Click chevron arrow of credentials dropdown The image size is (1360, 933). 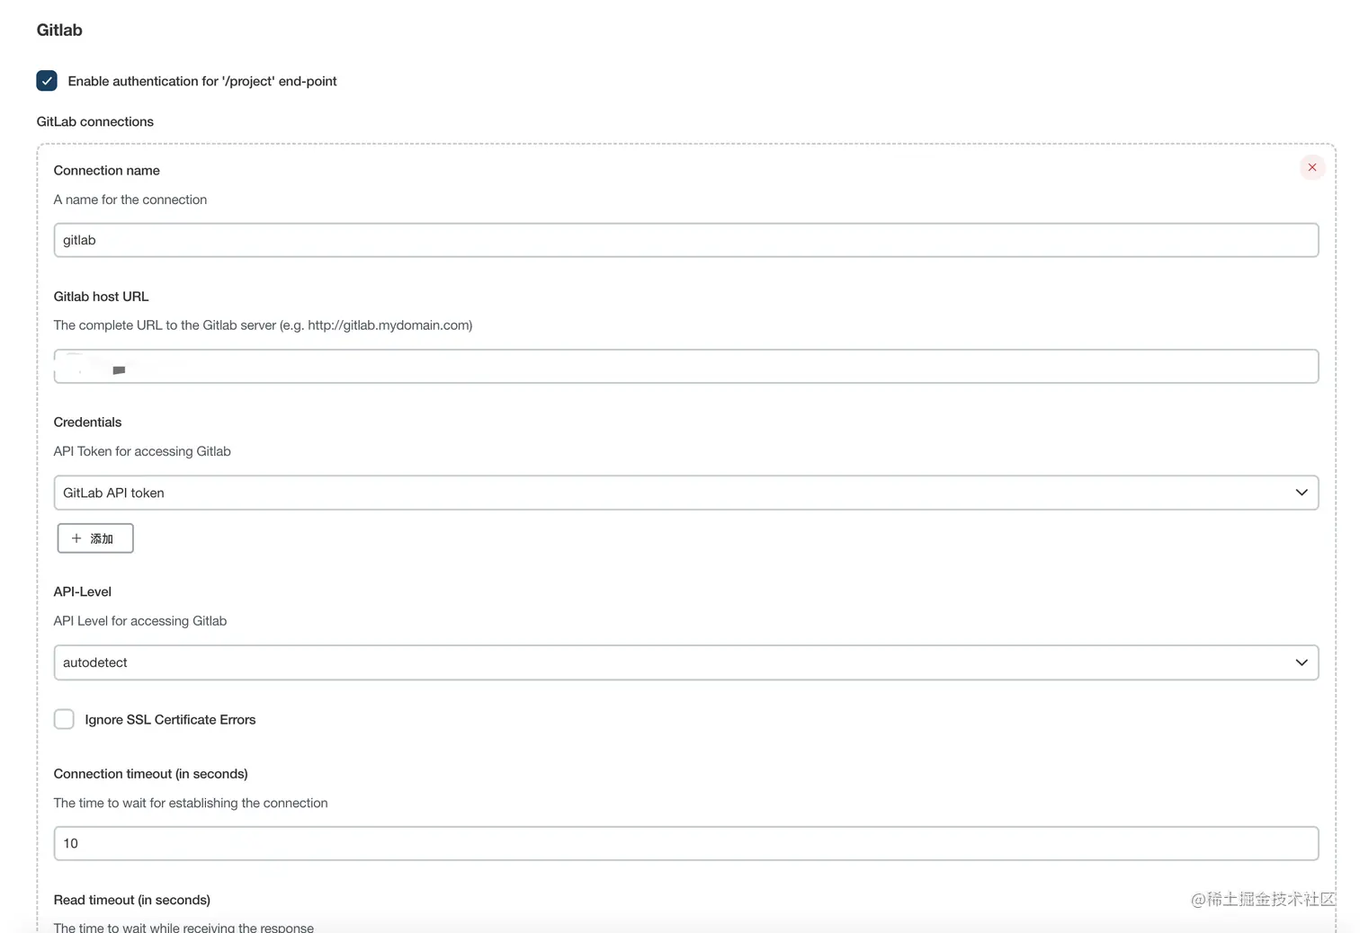[x=1301, y=493]
